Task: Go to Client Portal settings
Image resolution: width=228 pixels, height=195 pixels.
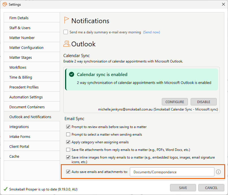Action: [32, 146]
